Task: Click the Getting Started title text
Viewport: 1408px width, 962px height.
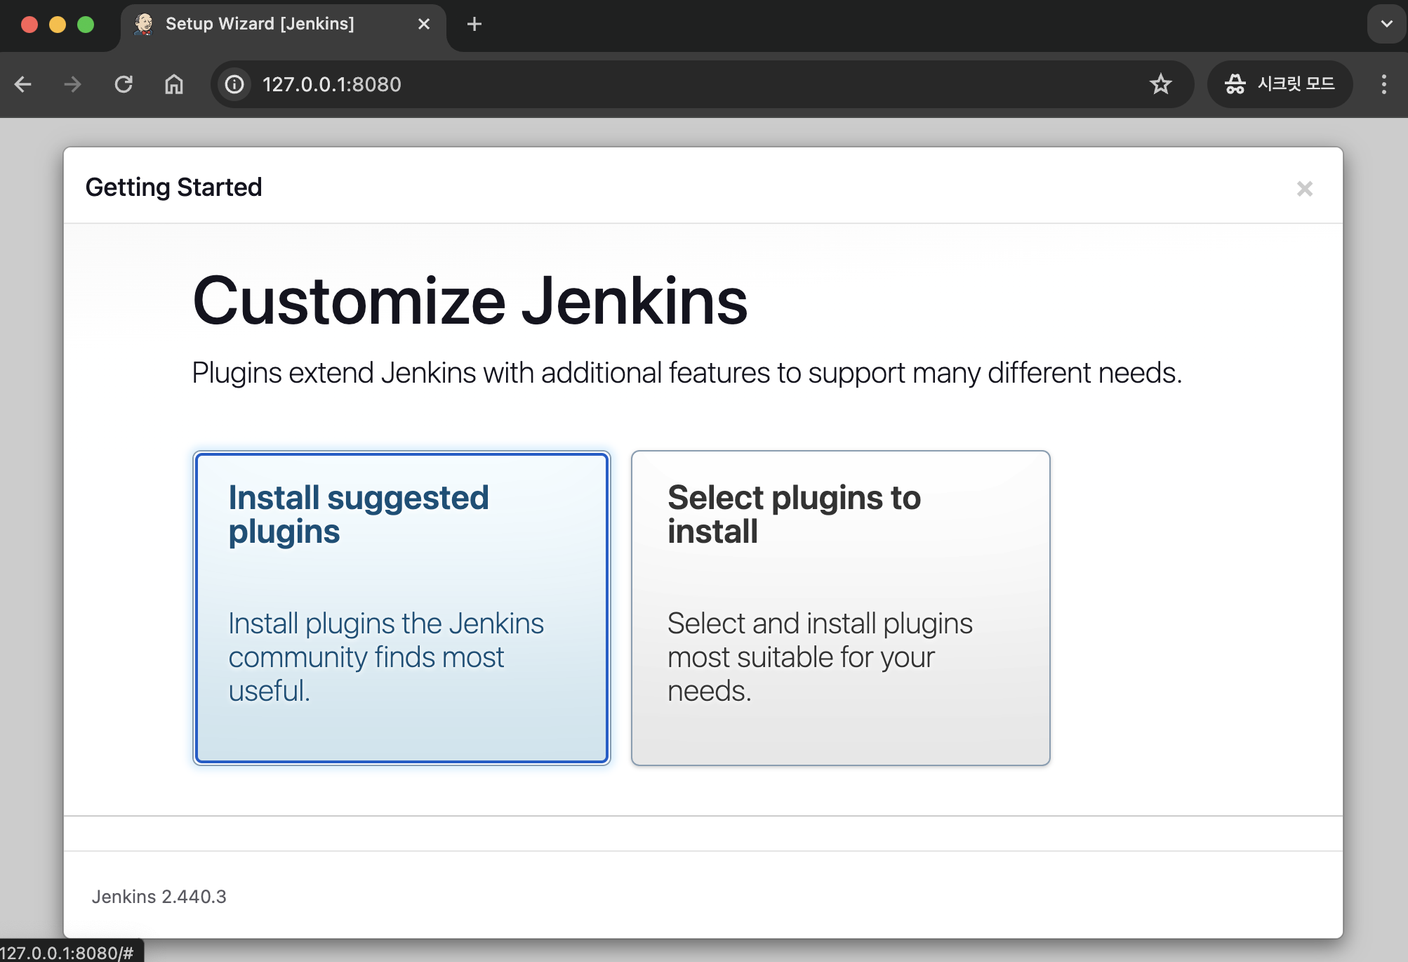Action: (173, 187)
